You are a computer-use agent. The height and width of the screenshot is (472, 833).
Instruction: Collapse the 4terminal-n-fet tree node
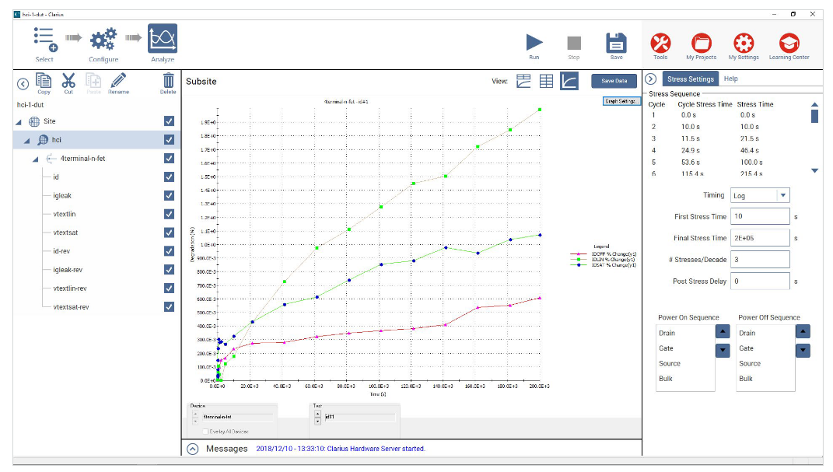pyautogui.click(x=35, y=159)
